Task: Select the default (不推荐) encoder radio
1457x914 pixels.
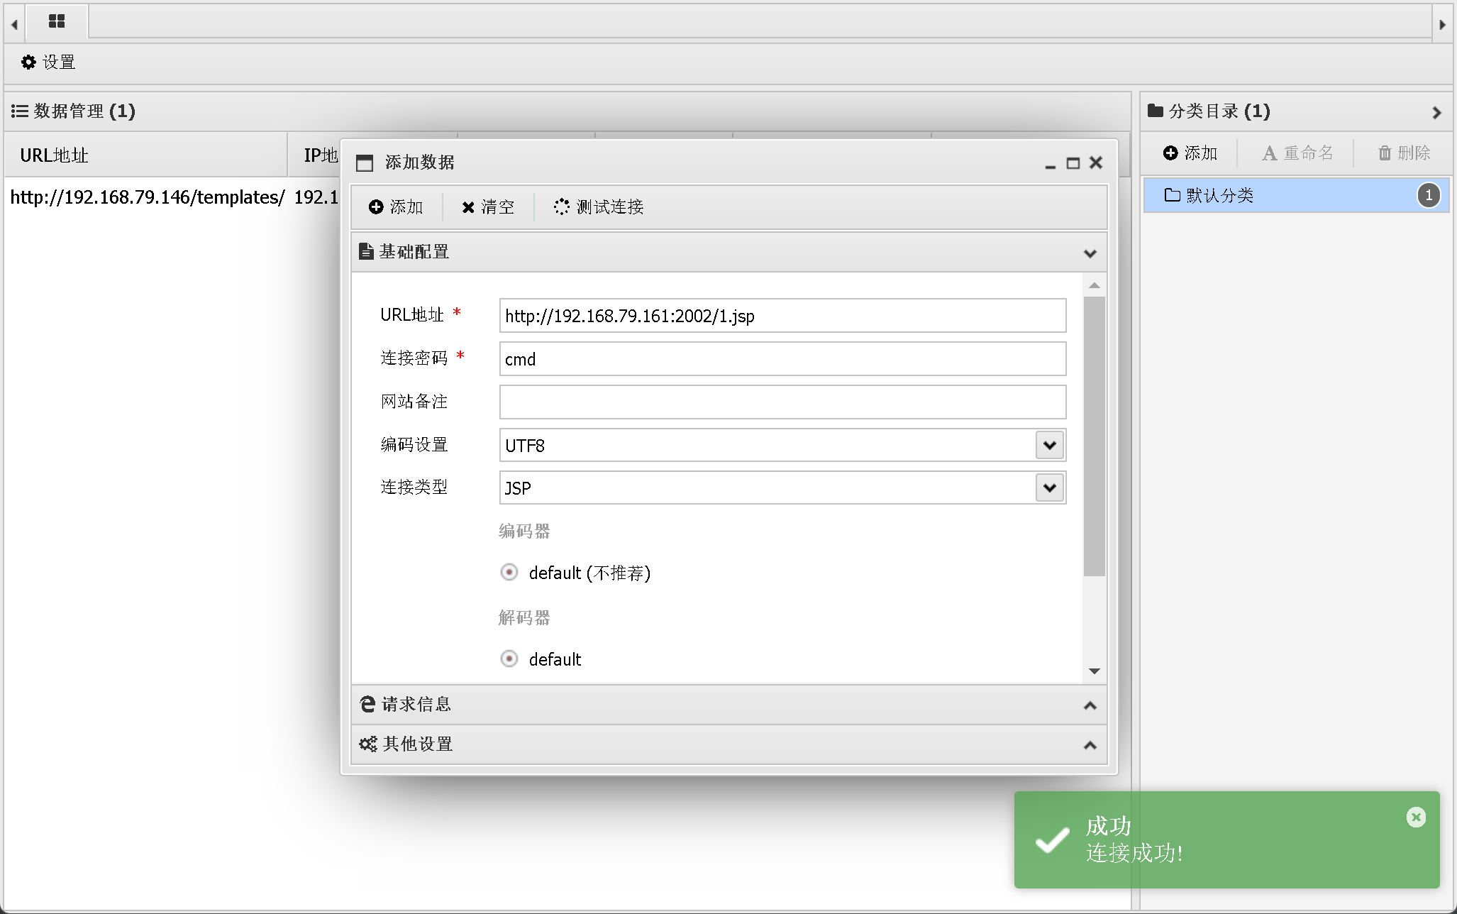Action: (x=509, y=572)
